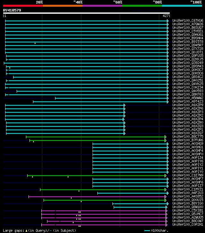Select the UniRef100_C0P2H1 label

[188, 224]
